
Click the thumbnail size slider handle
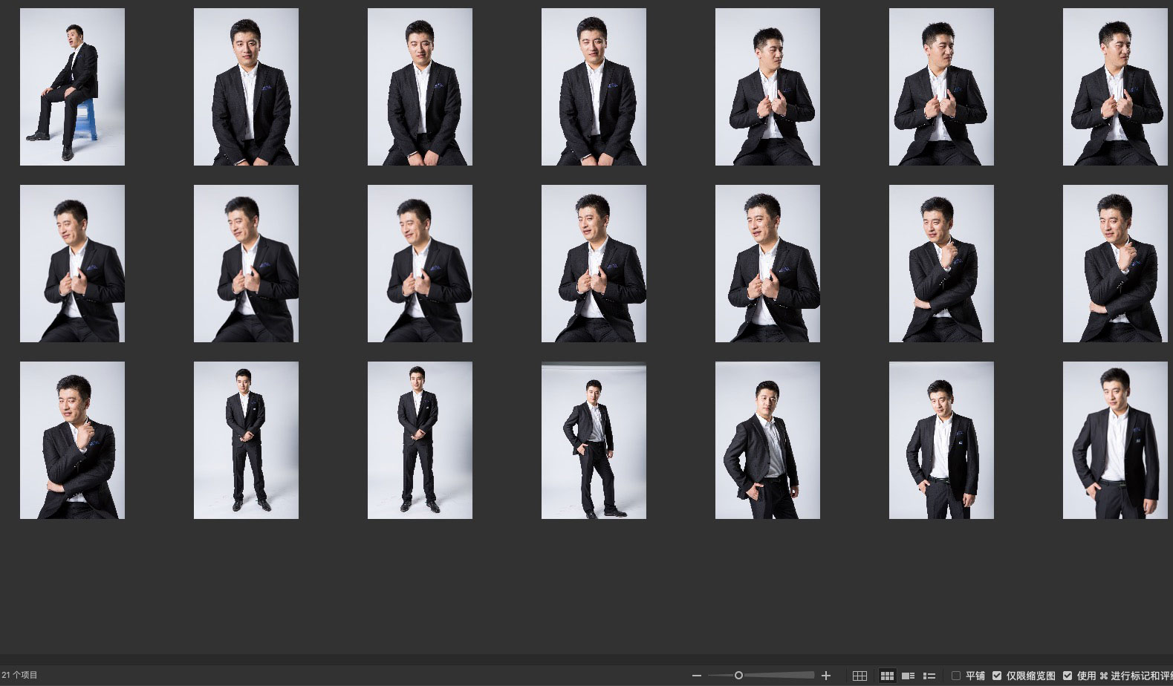click(738, 676)
